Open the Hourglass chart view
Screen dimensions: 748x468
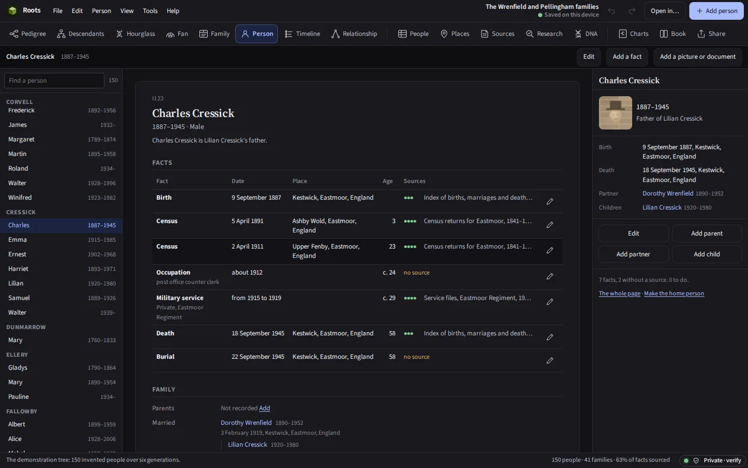(x=136, y=34)
